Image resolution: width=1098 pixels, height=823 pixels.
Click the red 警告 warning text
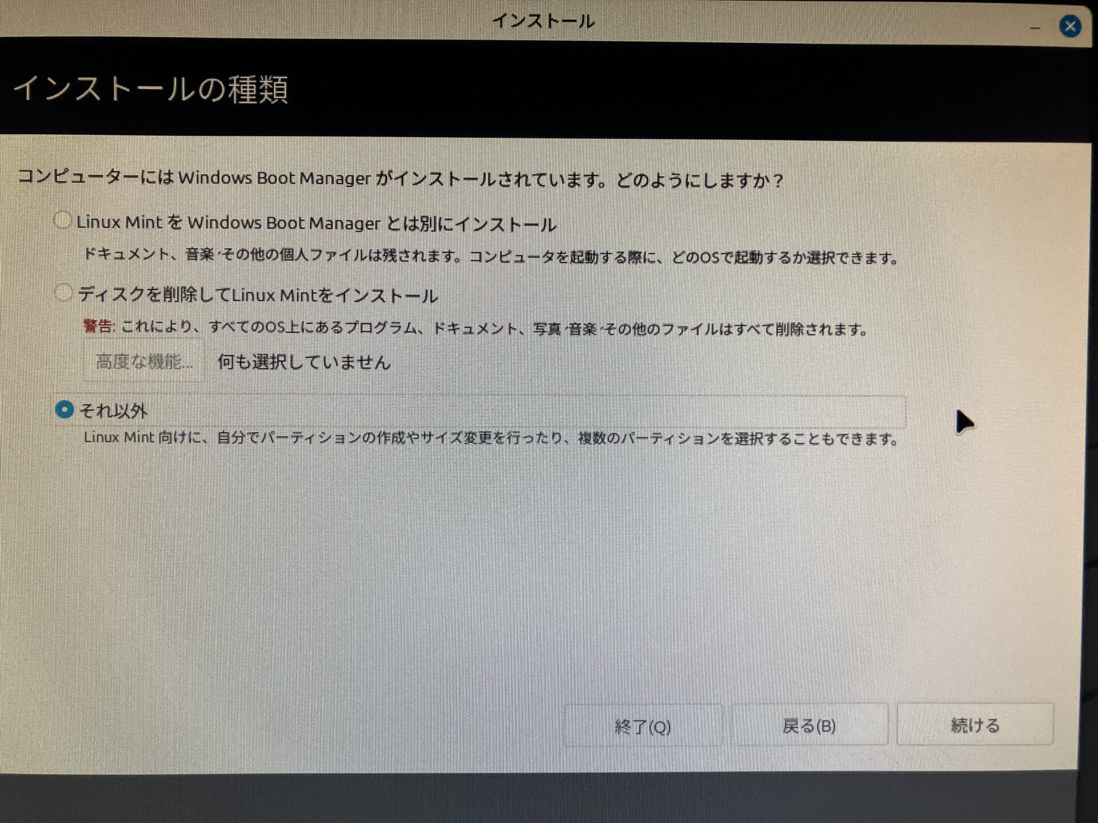click(99, 326)
